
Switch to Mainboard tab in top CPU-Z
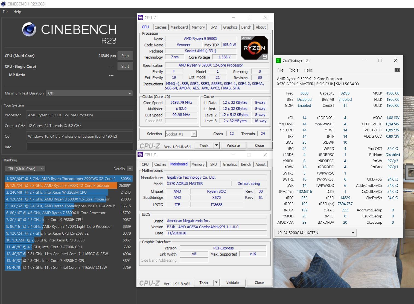pyautogui.click(x=179, y=27)
